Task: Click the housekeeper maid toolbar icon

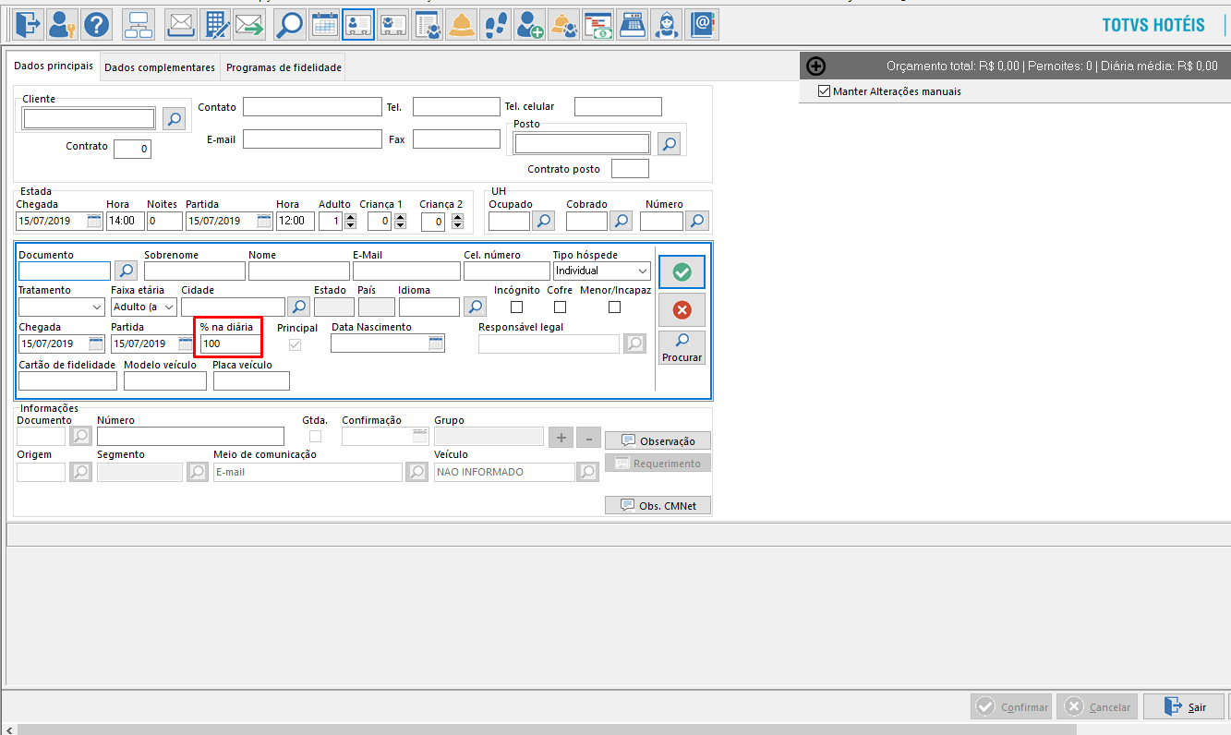Action: (667, 24)
